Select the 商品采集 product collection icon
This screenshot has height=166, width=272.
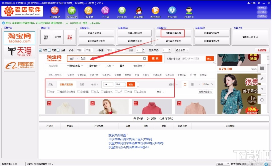pos(71,12)
